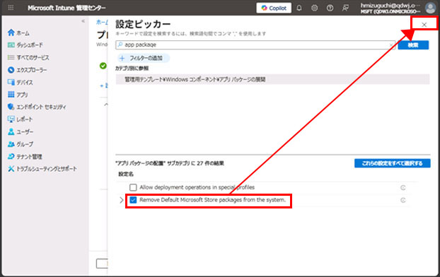Open the feedback icon
Image resolution: width=440 pixels, height=277 pixels.
point(345,8)
